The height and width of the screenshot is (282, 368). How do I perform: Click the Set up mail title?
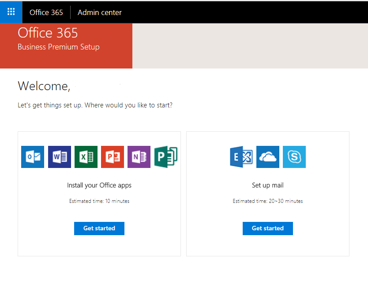[268, 185]
